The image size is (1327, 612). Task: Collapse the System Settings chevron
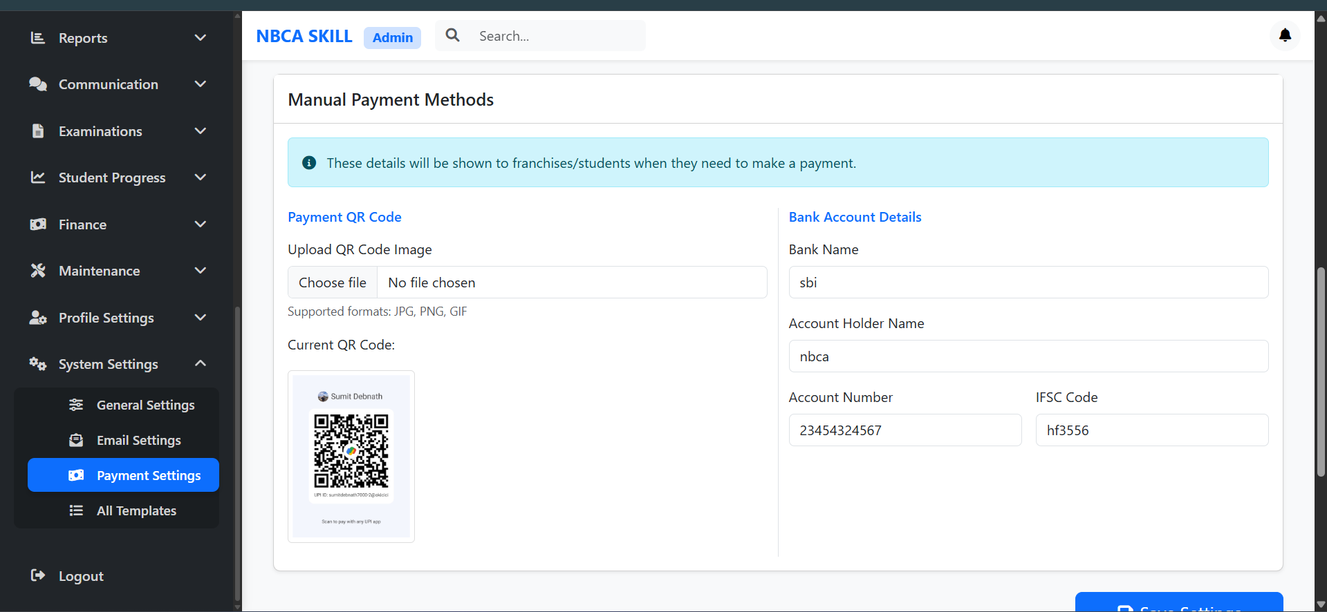(201, 363)
